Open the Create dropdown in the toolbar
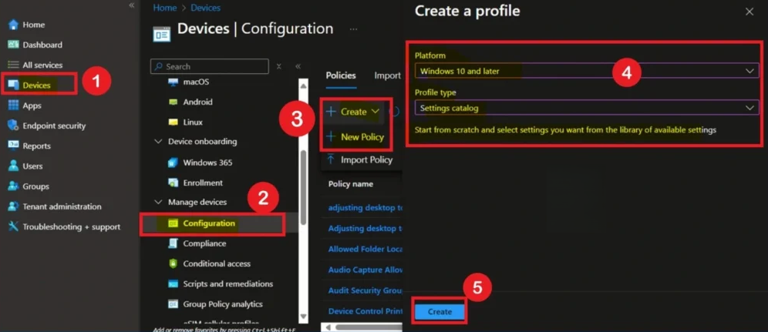The image size is (768, 332). pos(353,112)
